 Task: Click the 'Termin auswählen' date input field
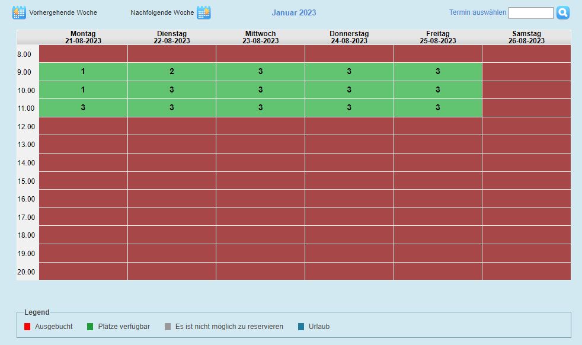[x=530, y=13]
